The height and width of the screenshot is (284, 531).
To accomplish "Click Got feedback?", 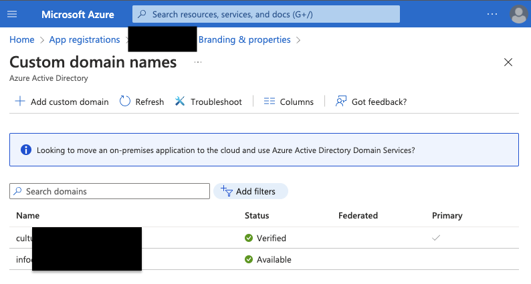I will coord(370,102).
